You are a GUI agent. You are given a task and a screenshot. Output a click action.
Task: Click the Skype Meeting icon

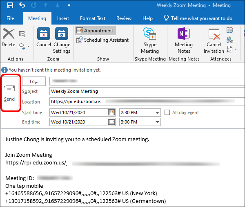click(x=150, y=34)
